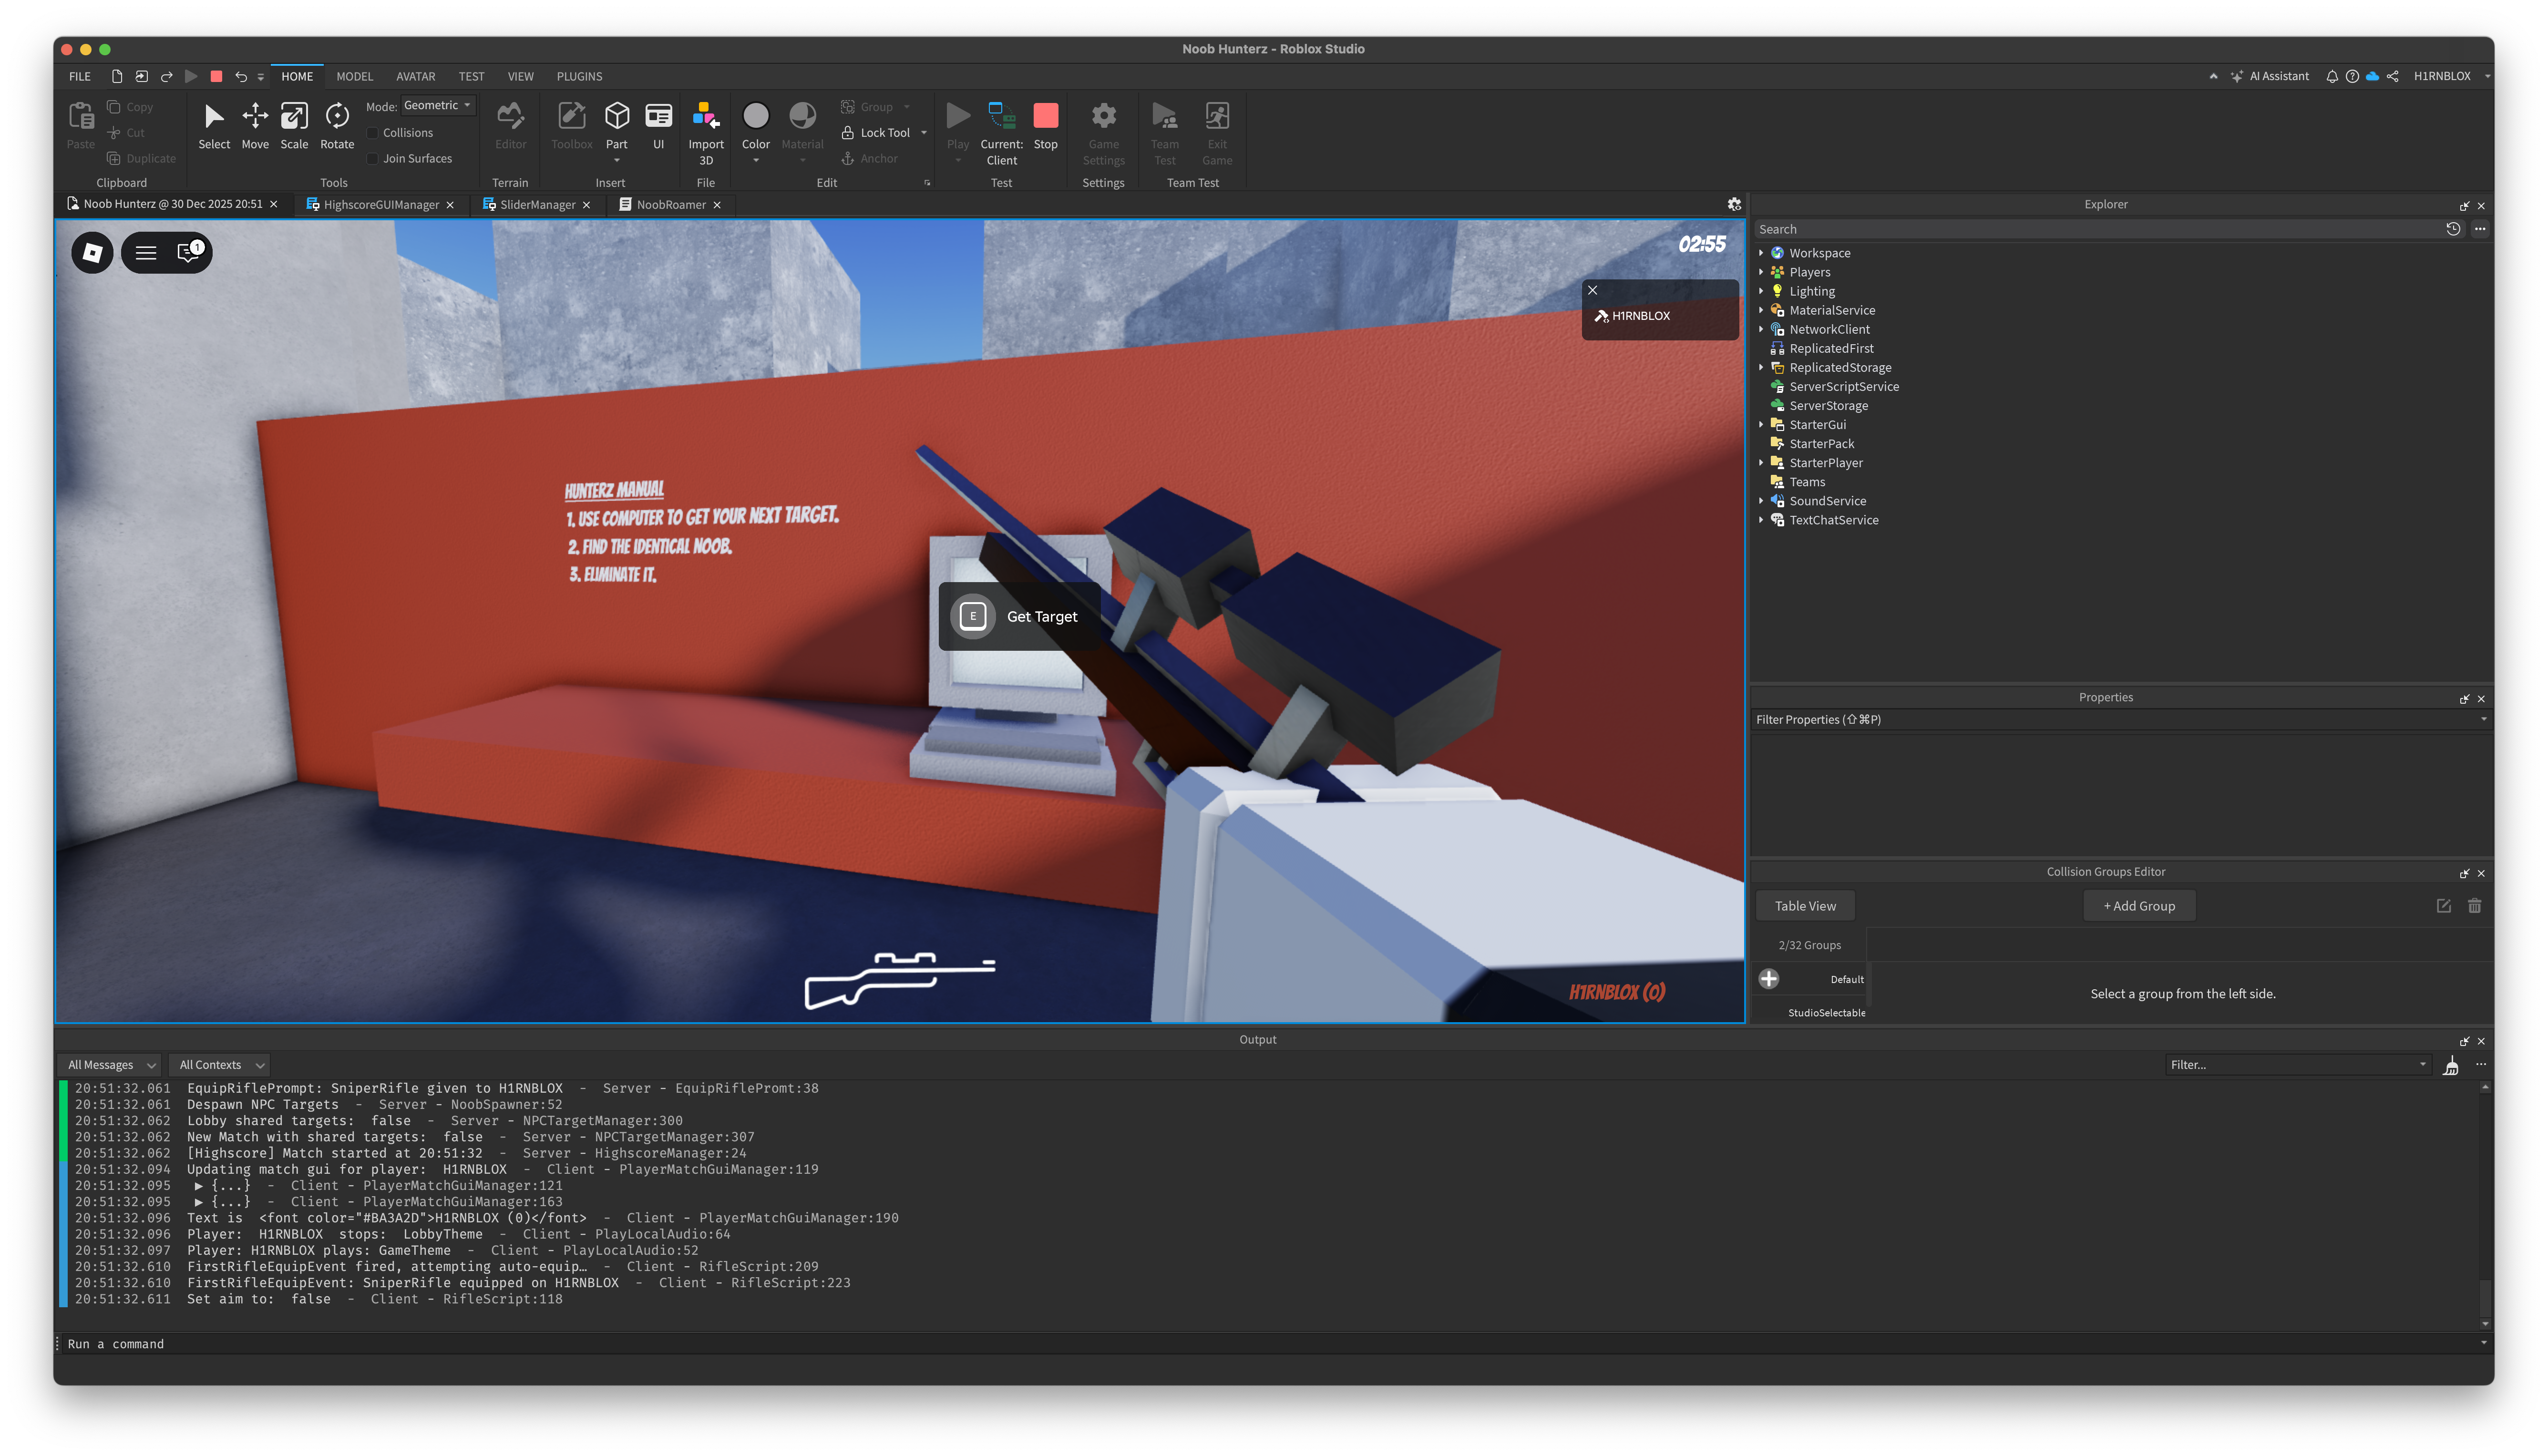2548x1456 pixels.
Task: Select the Rotate tool
Action: (337, 125)
